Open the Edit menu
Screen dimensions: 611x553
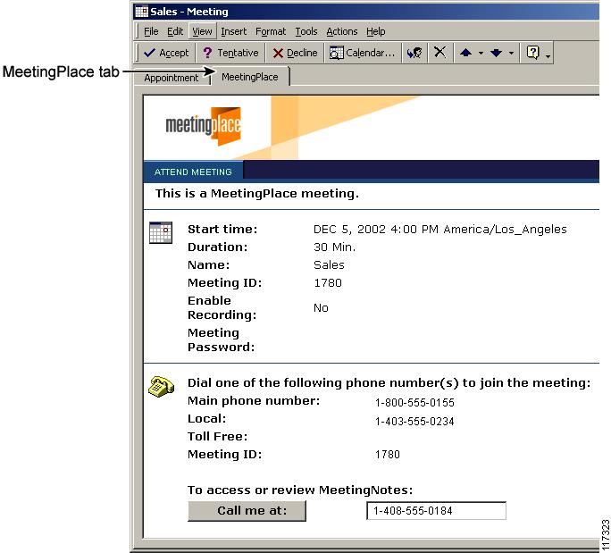[175, 31]
